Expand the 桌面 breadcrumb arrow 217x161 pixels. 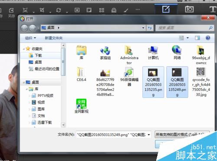59,28
